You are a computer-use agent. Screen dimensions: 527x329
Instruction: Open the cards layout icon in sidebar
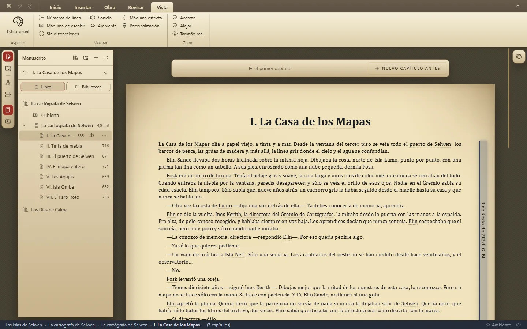tap(8, 94)
